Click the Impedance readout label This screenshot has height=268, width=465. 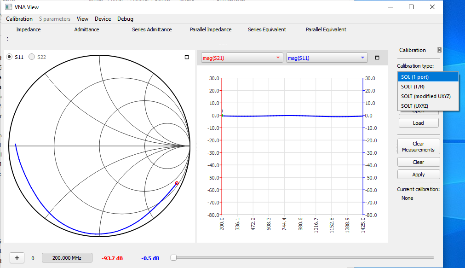(29, 29)
